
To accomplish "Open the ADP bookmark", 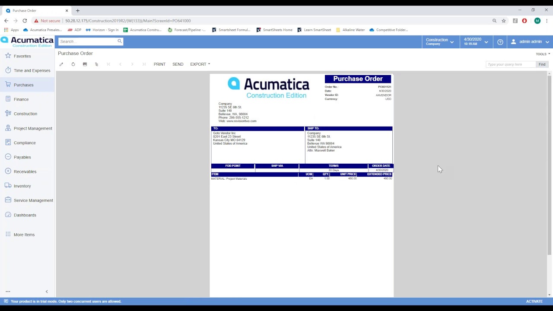I will tap(74, 30).
